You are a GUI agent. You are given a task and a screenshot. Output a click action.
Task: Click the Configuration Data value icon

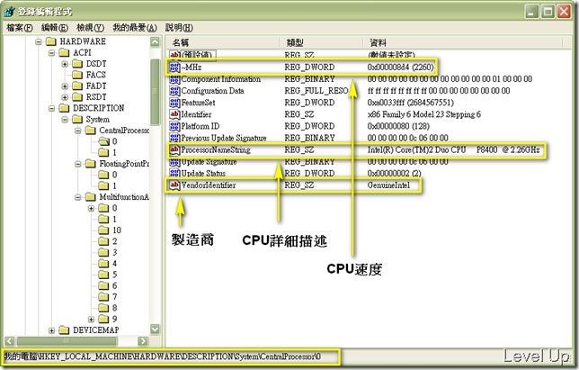pyautogui.click(x=174, y=91)
